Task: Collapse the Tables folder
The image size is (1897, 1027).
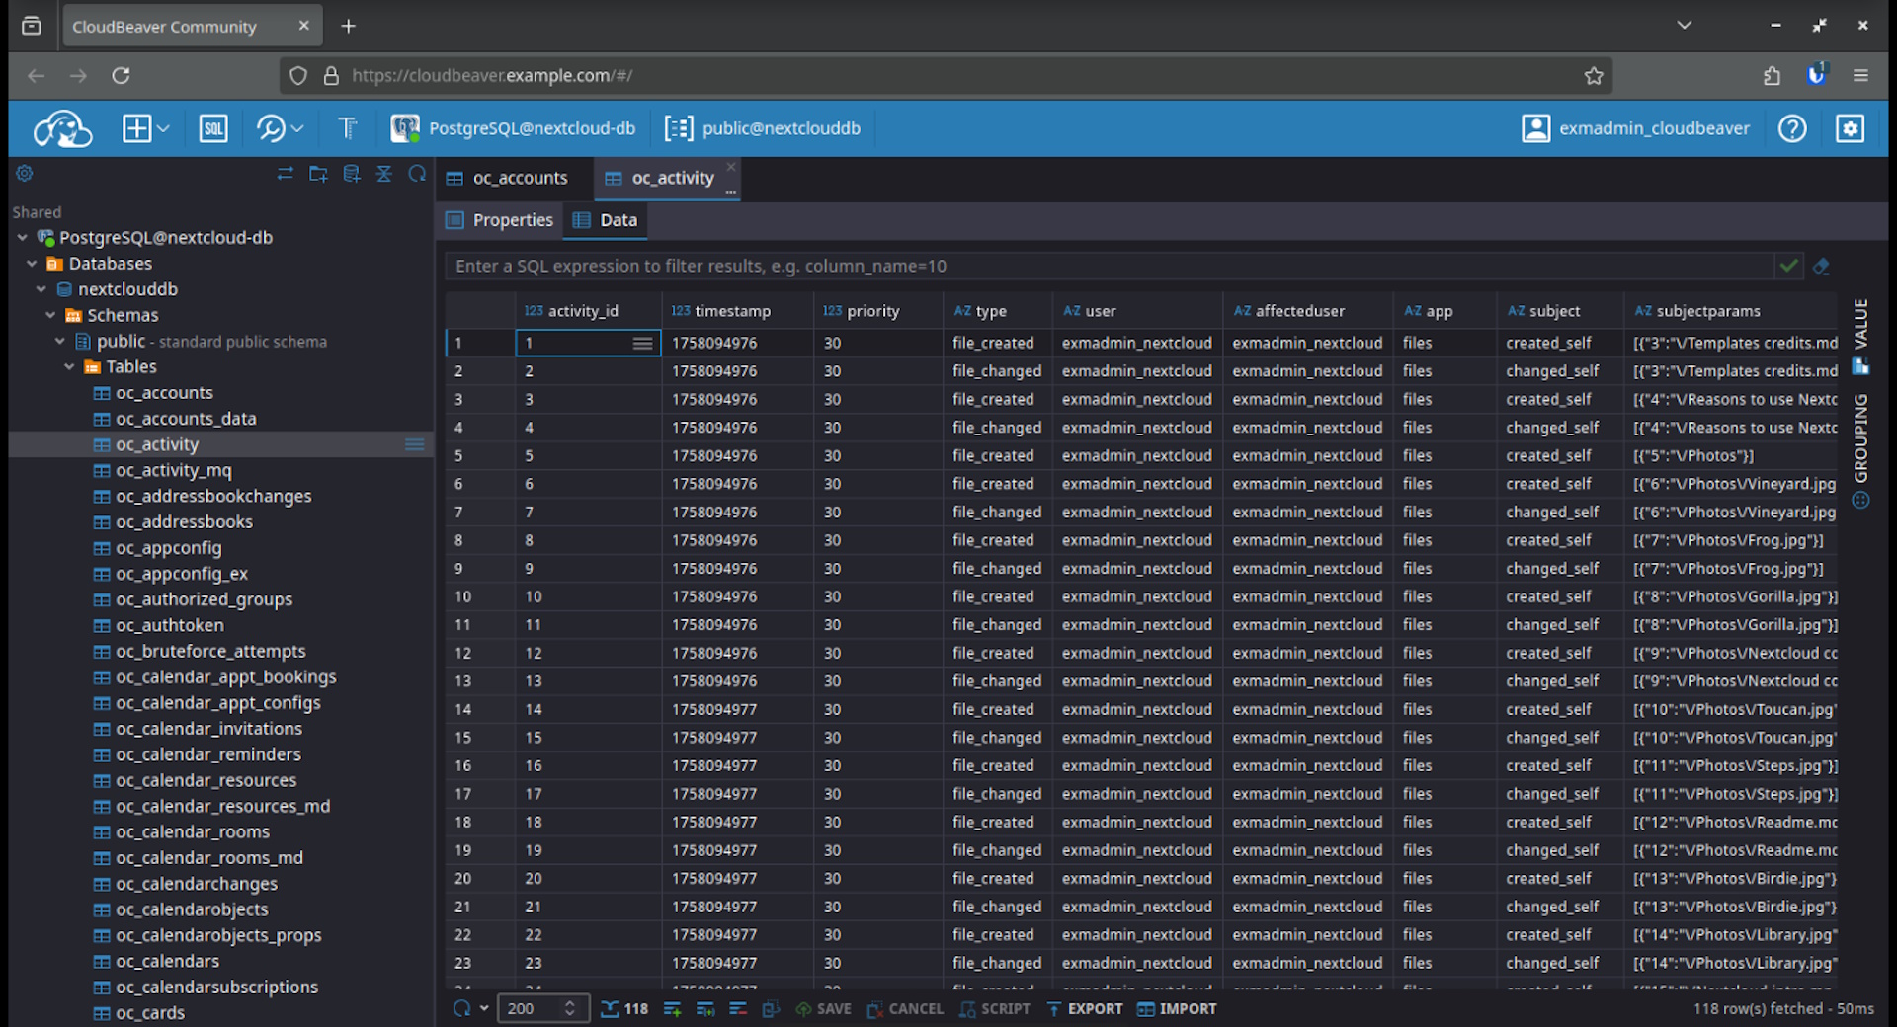Action: tap(69, 367)
